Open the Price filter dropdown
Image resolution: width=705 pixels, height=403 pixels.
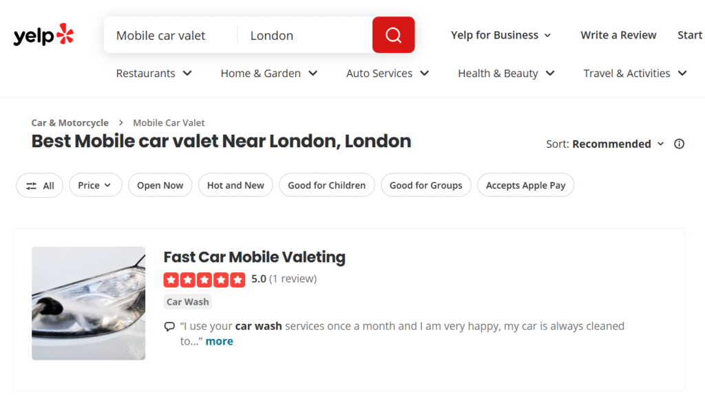[x=95, y=186]
